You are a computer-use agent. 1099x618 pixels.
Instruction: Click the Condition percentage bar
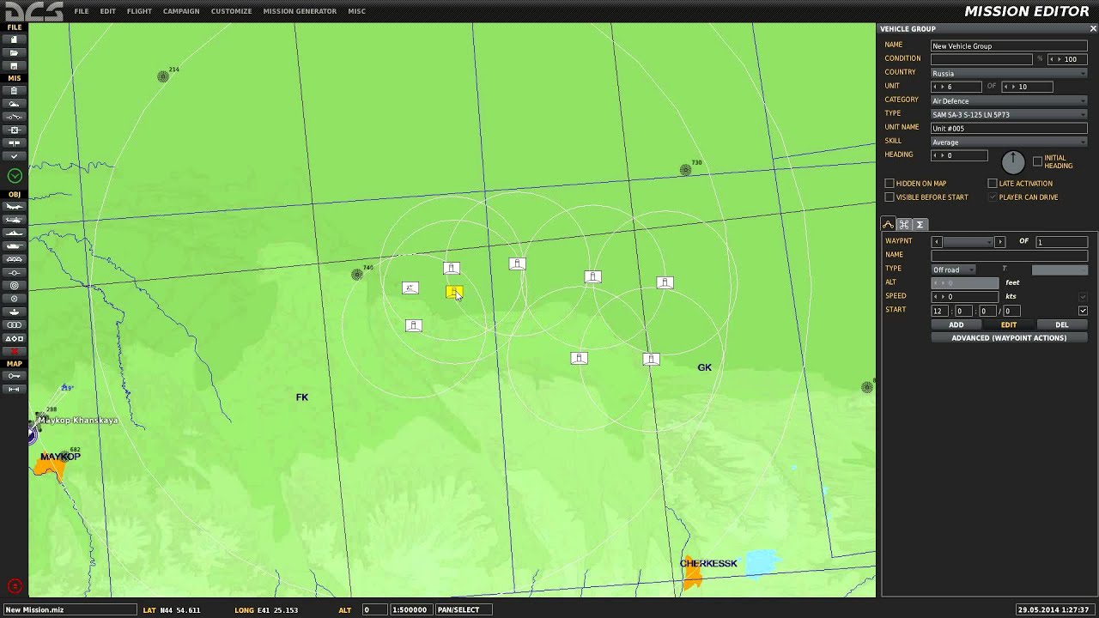click(x=981, y=59)
